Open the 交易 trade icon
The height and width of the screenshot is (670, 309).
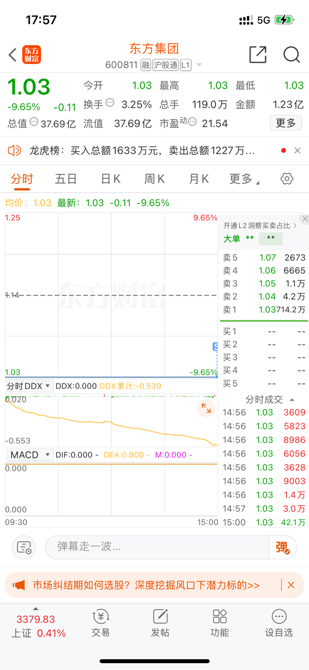(101, 622)
